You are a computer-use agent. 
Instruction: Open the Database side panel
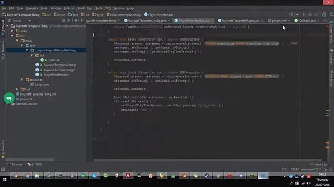coord(332,57)
